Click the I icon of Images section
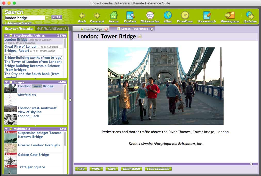 tap(11, 82)
